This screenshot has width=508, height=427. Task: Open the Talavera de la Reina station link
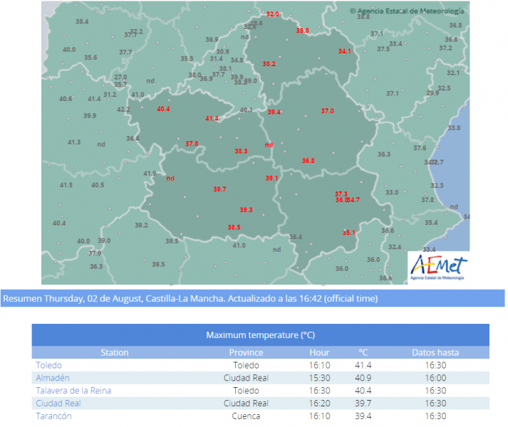[x=73, y=391]
